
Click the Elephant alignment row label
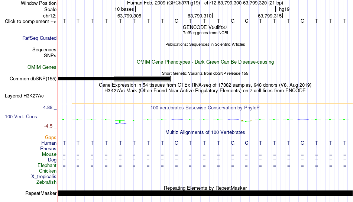coord(47,166)
